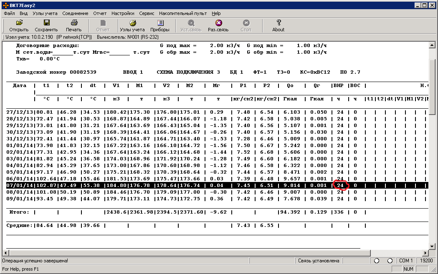
Task: Click the 19200 baud rate status field
Action: pos(426,261)
